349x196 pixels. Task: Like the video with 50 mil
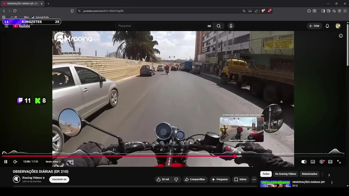[x=163, y=179]
